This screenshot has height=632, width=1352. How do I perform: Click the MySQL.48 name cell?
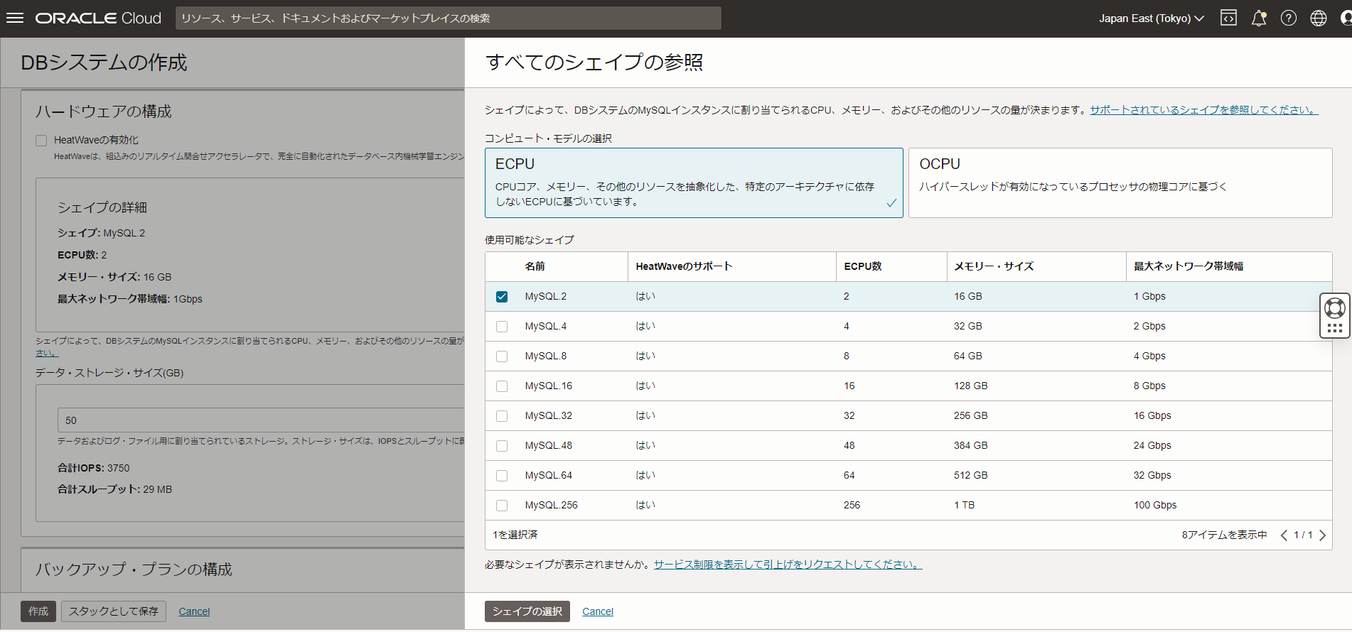[x=549, y=446]
